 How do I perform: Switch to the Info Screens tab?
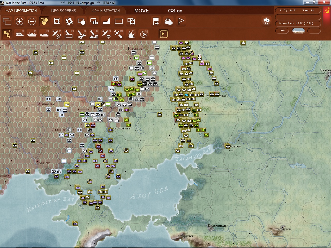click(63, 11)
